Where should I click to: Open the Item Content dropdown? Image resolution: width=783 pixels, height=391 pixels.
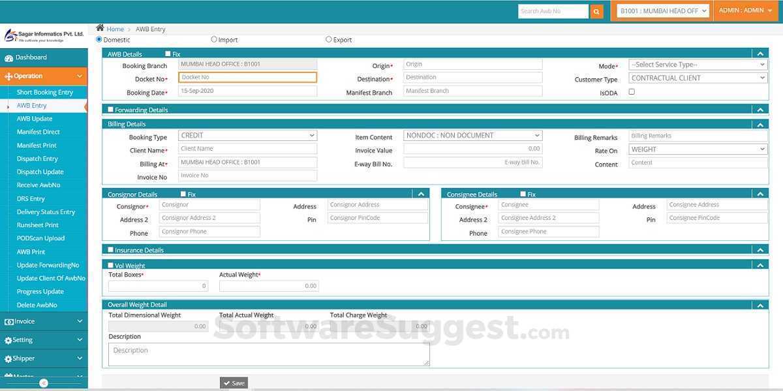pos(473,136)
